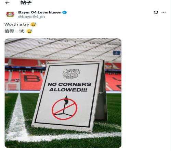The height and width of the screenshot is (151, 171).
Task: Open the Grok explain-post icon
Action: click(156, 12)
